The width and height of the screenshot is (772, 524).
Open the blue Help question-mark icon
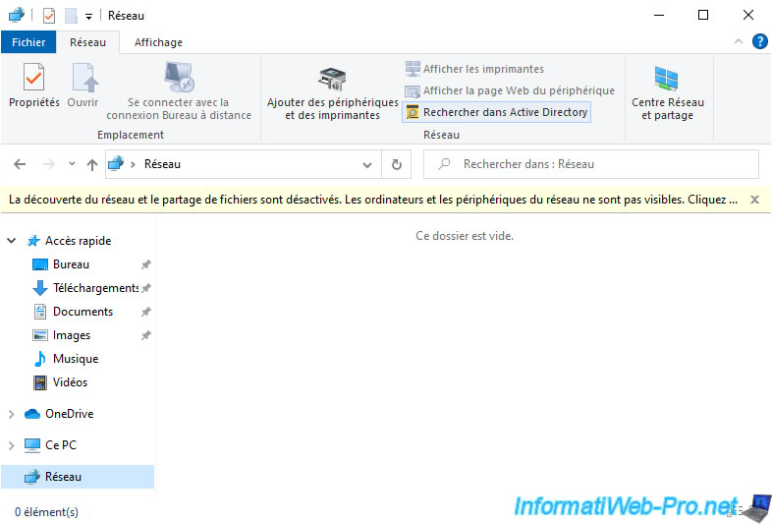759,42
